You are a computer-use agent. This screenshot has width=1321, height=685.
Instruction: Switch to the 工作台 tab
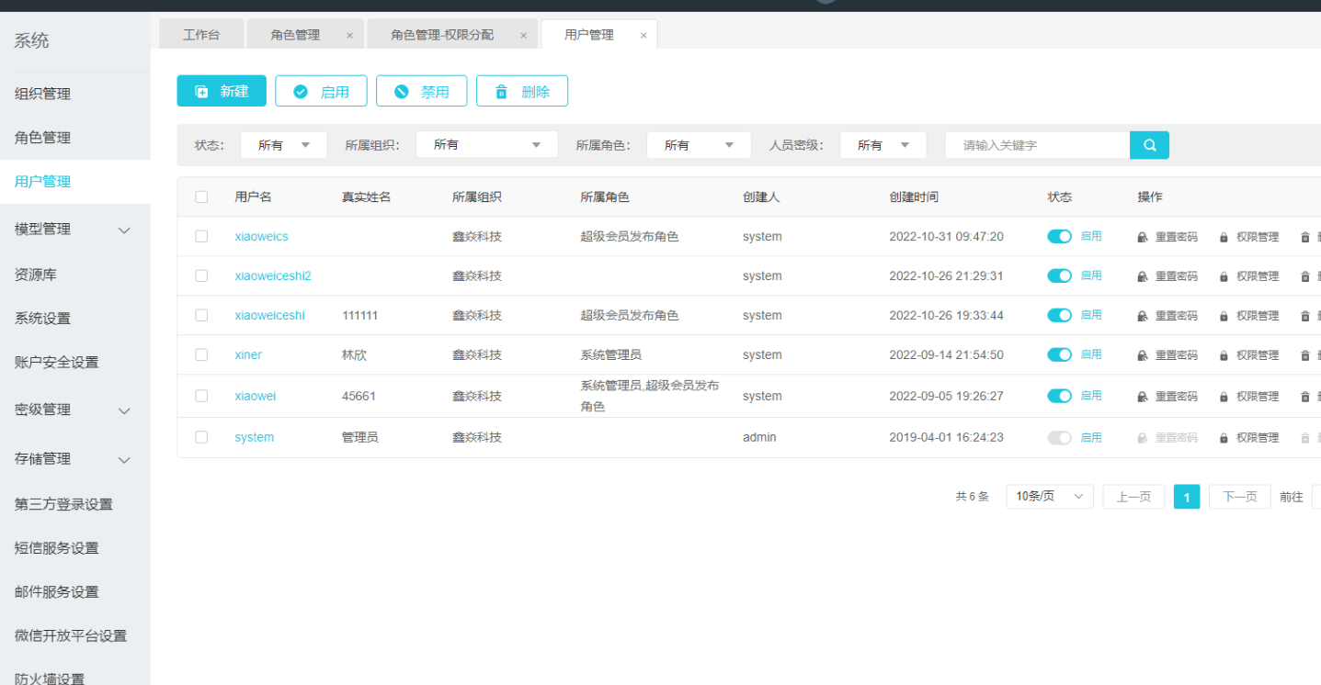pyautogui.click(x=201, y=35)
